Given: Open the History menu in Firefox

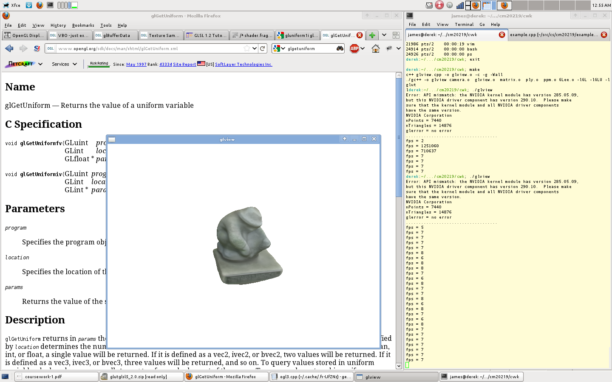Looking at the screenshot, I should pyautogui.click(x=58, y=25).
